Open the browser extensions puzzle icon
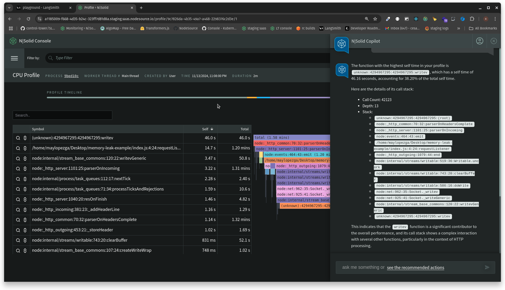Image resolution: width=505 pixels, height=290 pixels. click(472, 19)
